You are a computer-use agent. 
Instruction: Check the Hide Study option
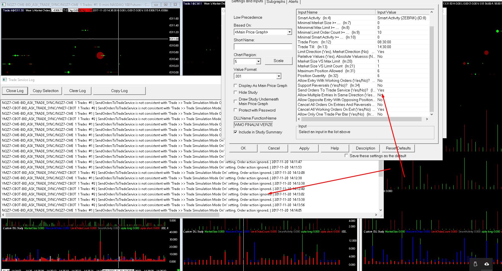click(x=235, y=92)
